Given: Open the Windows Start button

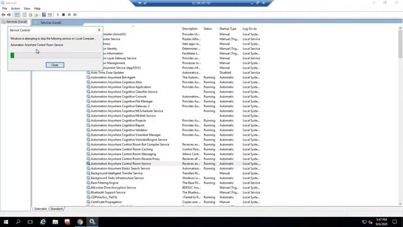Looking at the screenshot, I should coord(6,222).
